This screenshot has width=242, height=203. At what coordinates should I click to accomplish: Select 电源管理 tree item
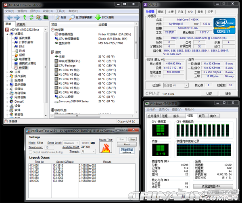point(22,59)
